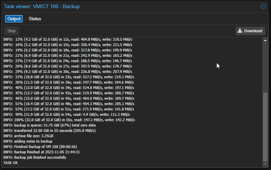Click the download arrow icon
This screenshot has height=170, width=271.
point(240,31)
